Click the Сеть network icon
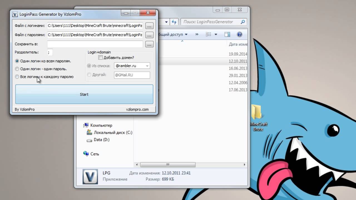The image size is (356, 200). (x=86, y=154)
